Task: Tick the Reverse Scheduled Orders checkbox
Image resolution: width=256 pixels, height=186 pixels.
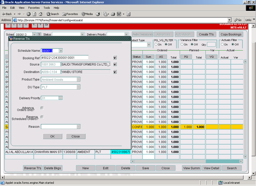Action: [x=42, y=117]
